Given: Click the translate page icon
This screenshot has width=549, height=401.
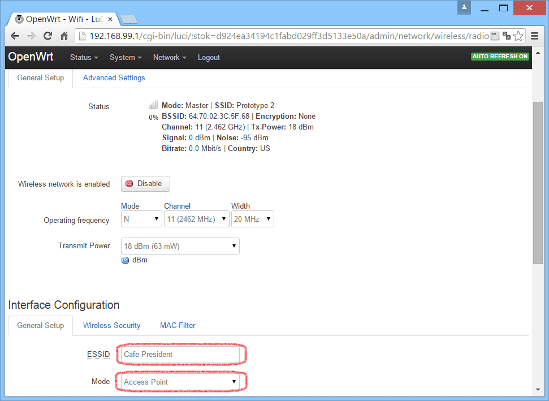Looking at the screenshot, I should 506,36.
